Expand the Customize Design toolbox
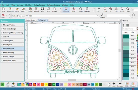The width and height of the screenshot is (138, 90). point(12,29)
